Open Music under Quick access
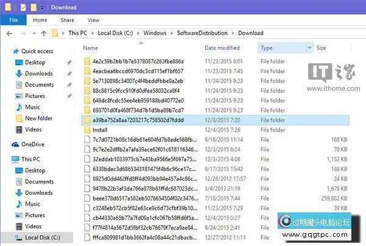 click(32, 107)
